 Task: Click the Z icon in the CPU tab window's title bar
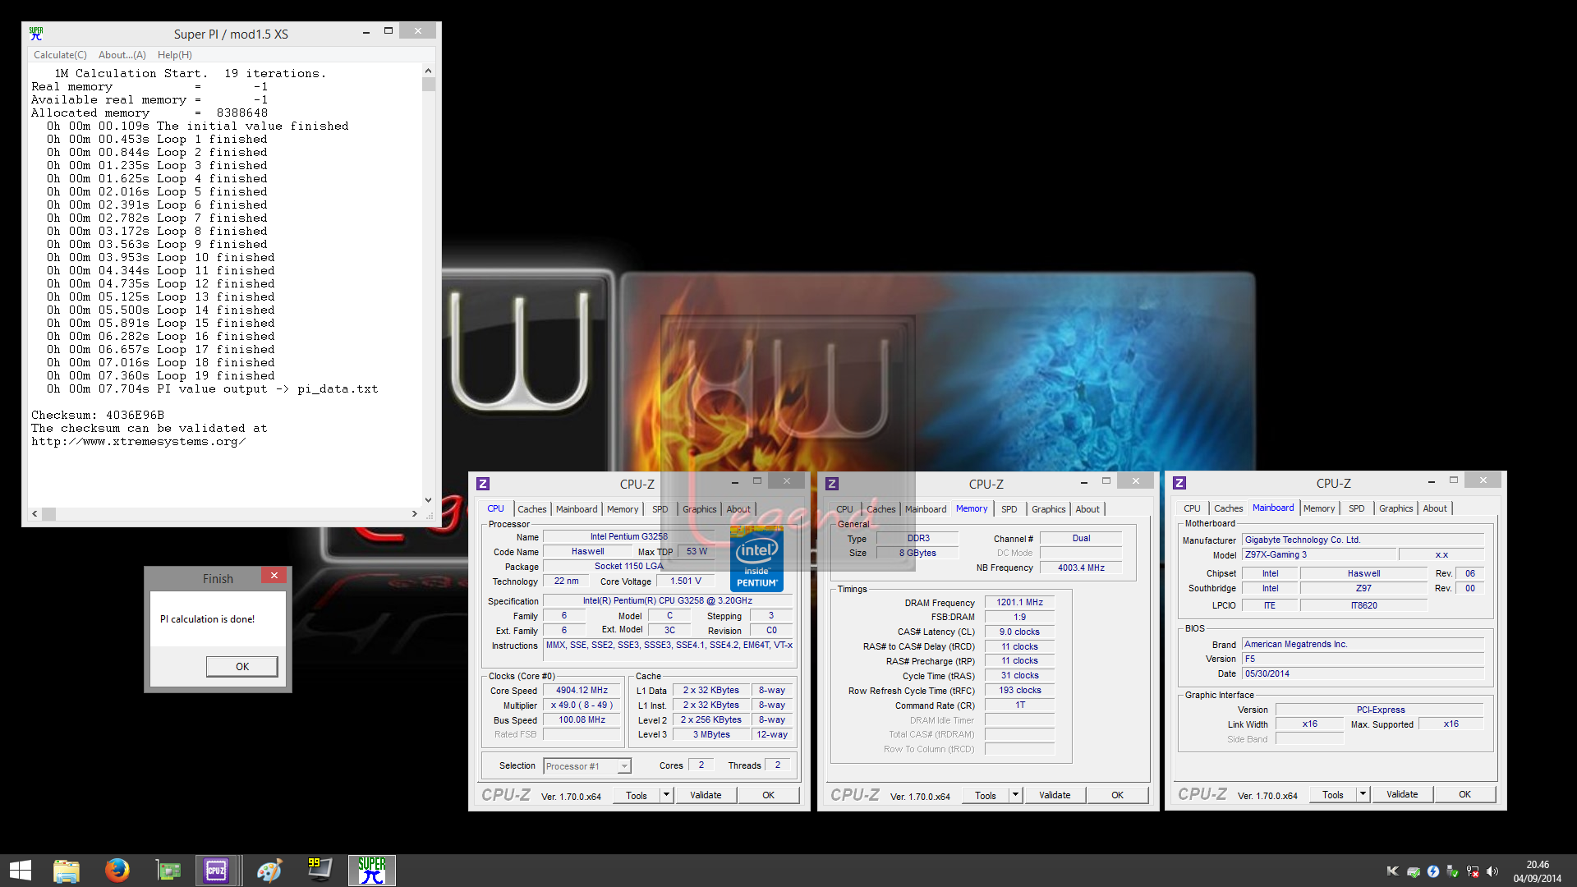[x=483, y=484]
